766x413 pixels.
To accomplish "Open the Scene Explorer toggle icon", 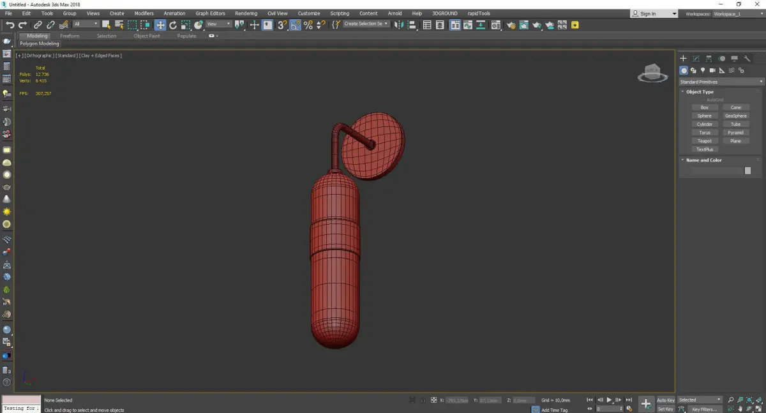I will (427, 25).
